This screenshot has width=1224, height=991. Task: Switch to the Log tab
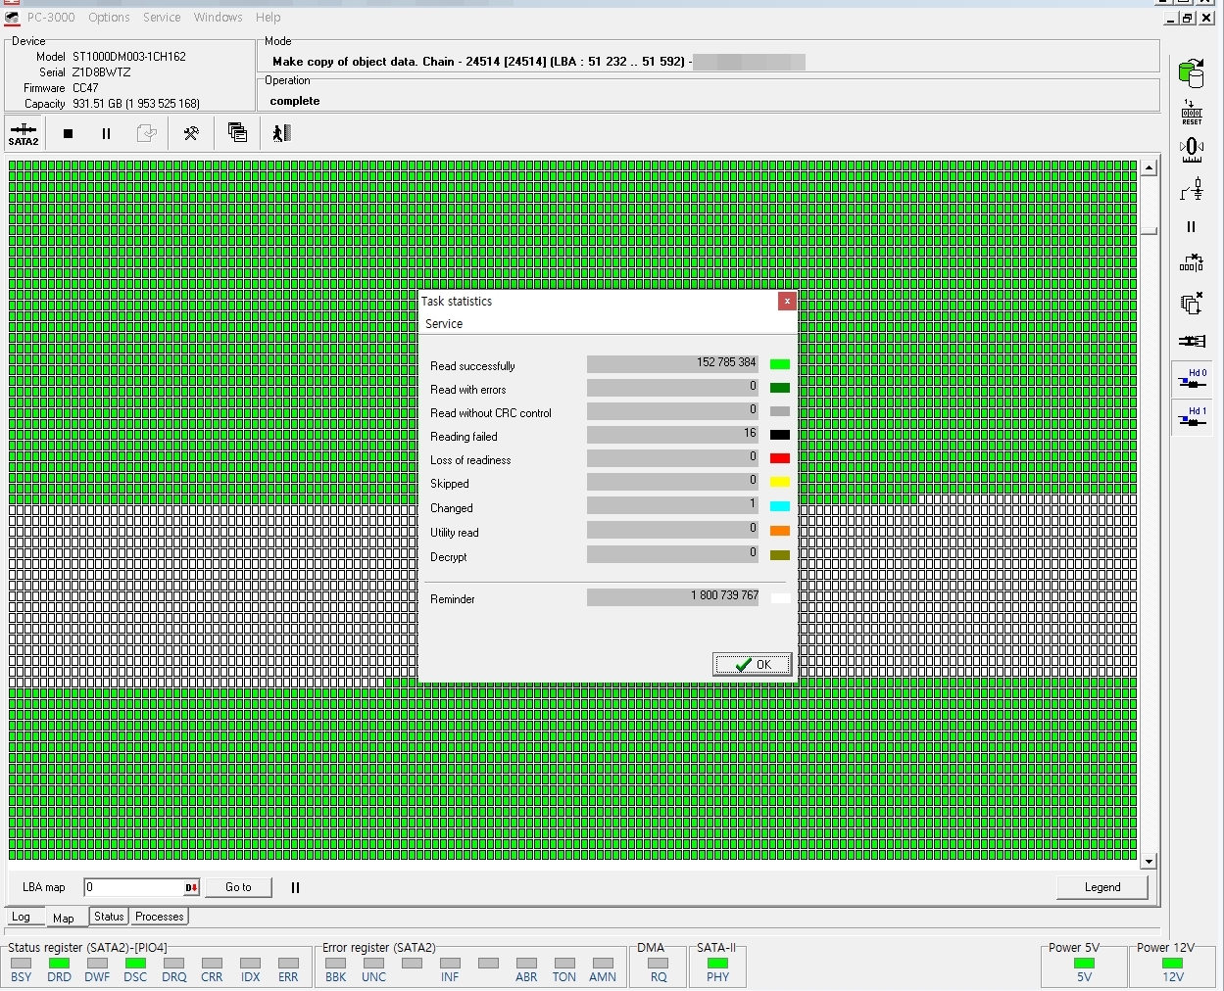[22, 917]
